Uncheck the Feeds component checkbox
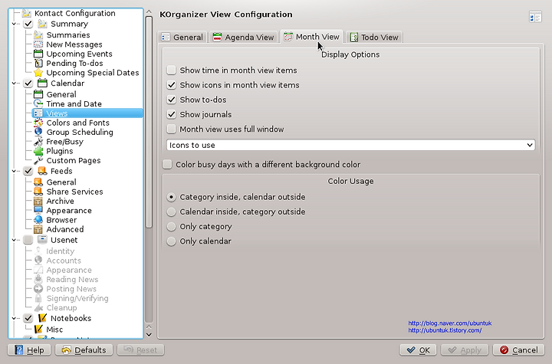Screen dimensions: 552x364 [28, 171]
